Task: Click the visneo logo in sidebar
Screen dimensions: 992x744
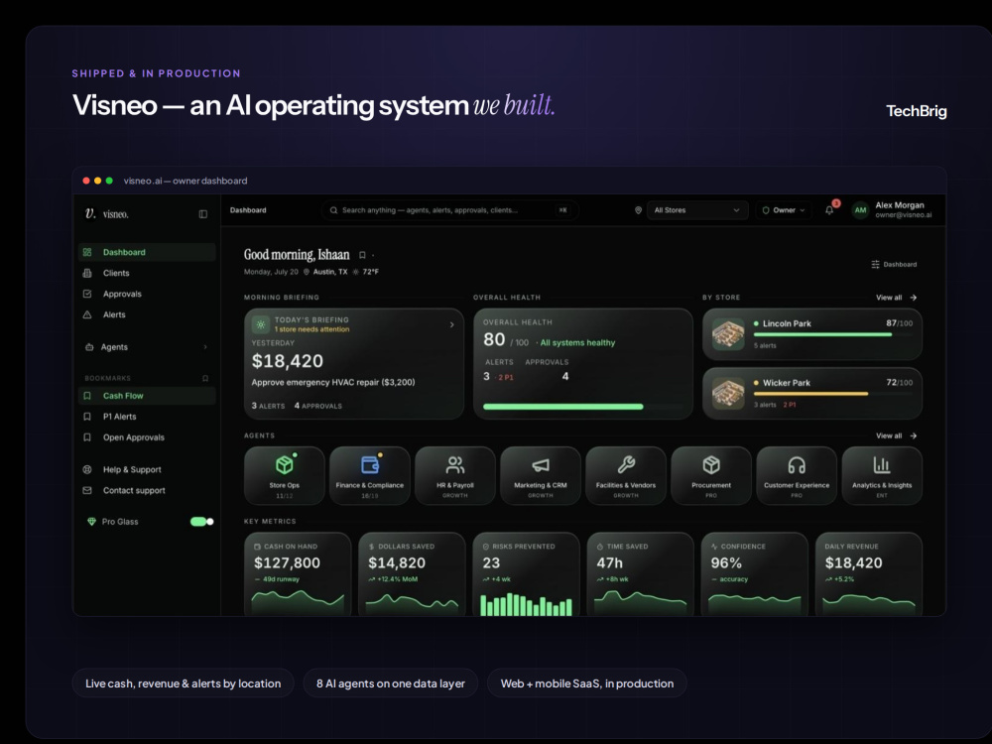Action: [106, 214]
